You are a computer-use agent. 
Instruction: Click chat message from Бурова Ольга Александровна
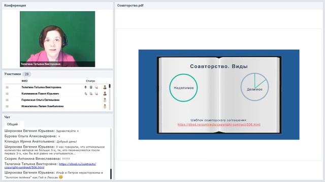[x=32, y=136]
